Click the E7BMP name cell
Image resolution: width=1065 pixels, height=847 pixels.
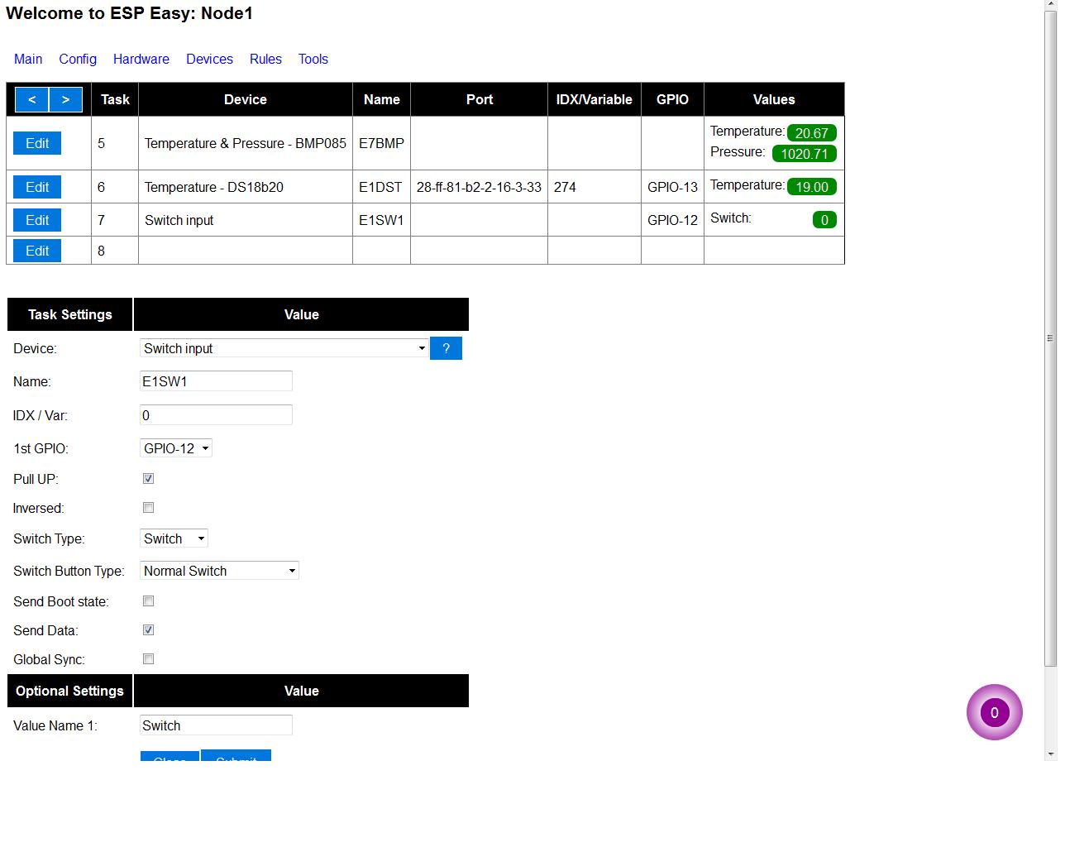tap(381, 143)
